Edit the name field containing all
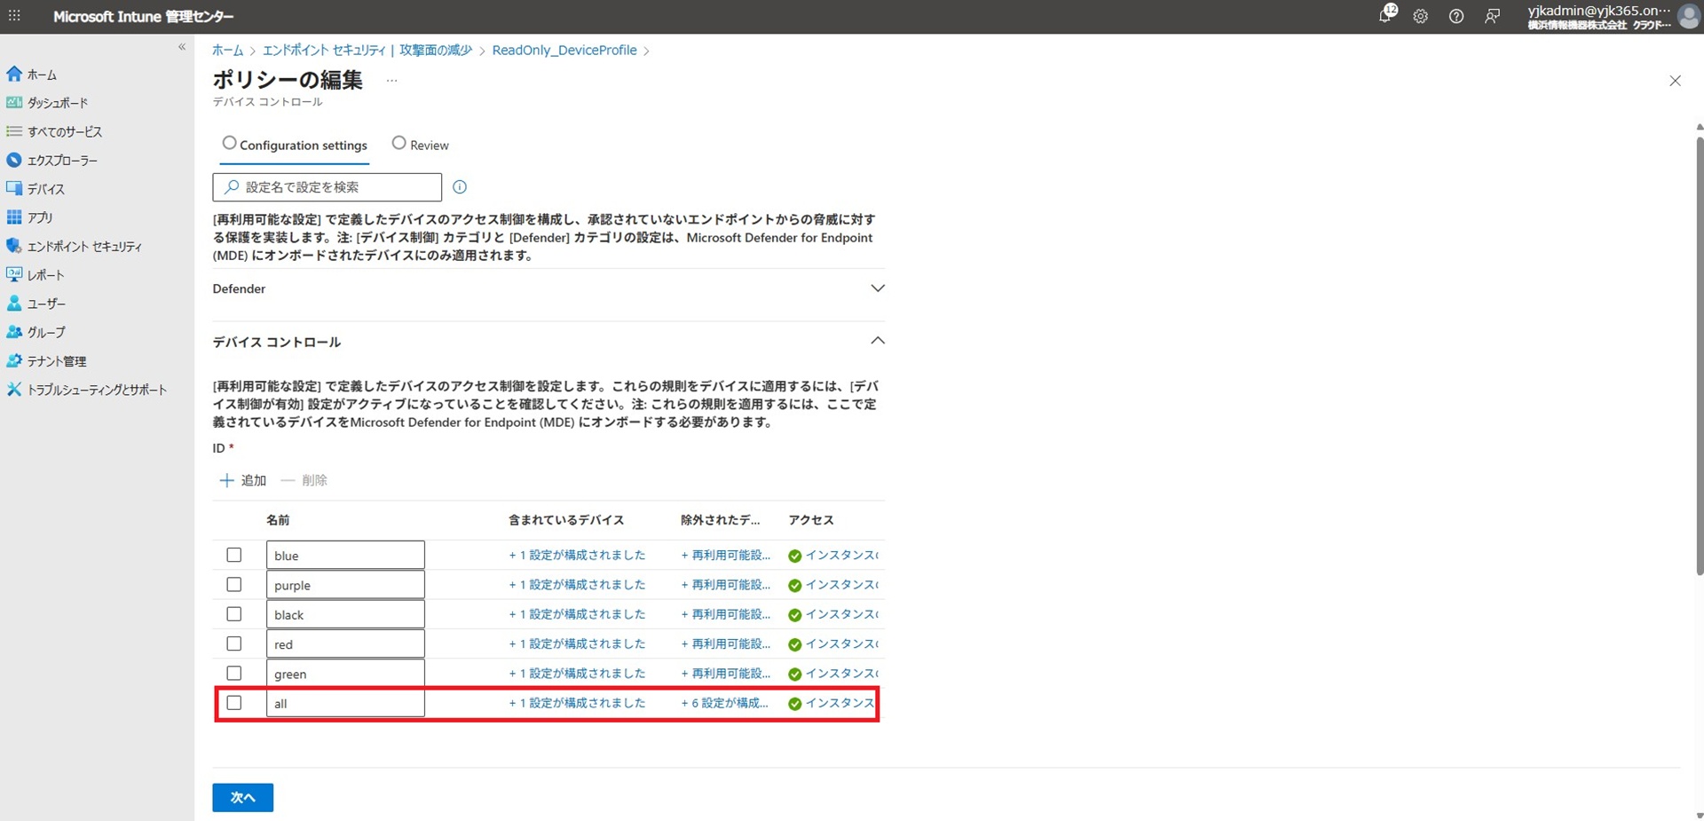Screen dimensions: 1704x821 click(345, 703)
